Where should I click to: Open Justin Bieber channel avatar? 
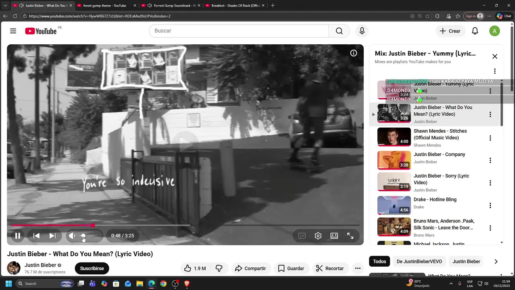click(x=14, y=268)
